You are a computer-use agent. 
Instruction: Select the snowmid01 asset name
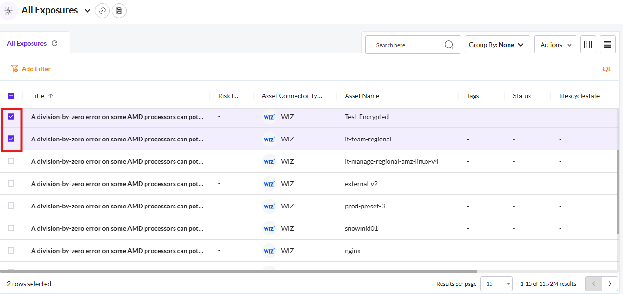[x=362, y=228]
